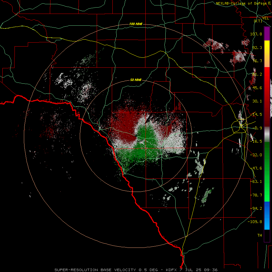Click the purple segment of the velocity scale
Viewport: 272px width, 272px height.
pyautogui.click(x=267, y=34)
